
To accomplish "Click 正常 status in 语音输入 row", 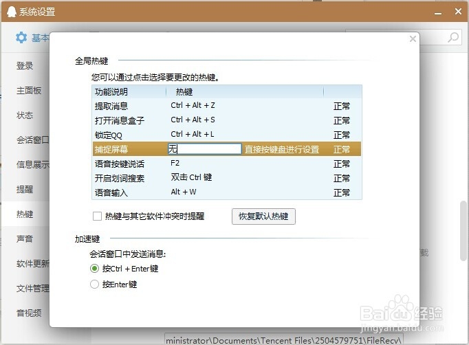I will (x=342, y=192).
